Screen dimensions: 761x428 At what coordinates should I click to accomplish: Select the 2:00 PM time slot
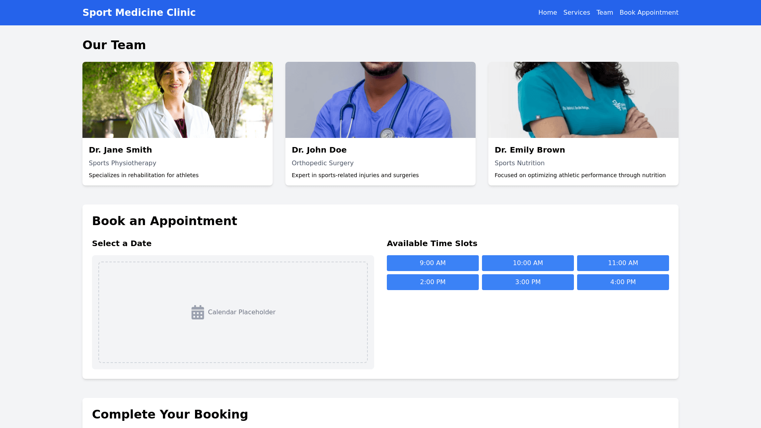(x=432, y=282)
